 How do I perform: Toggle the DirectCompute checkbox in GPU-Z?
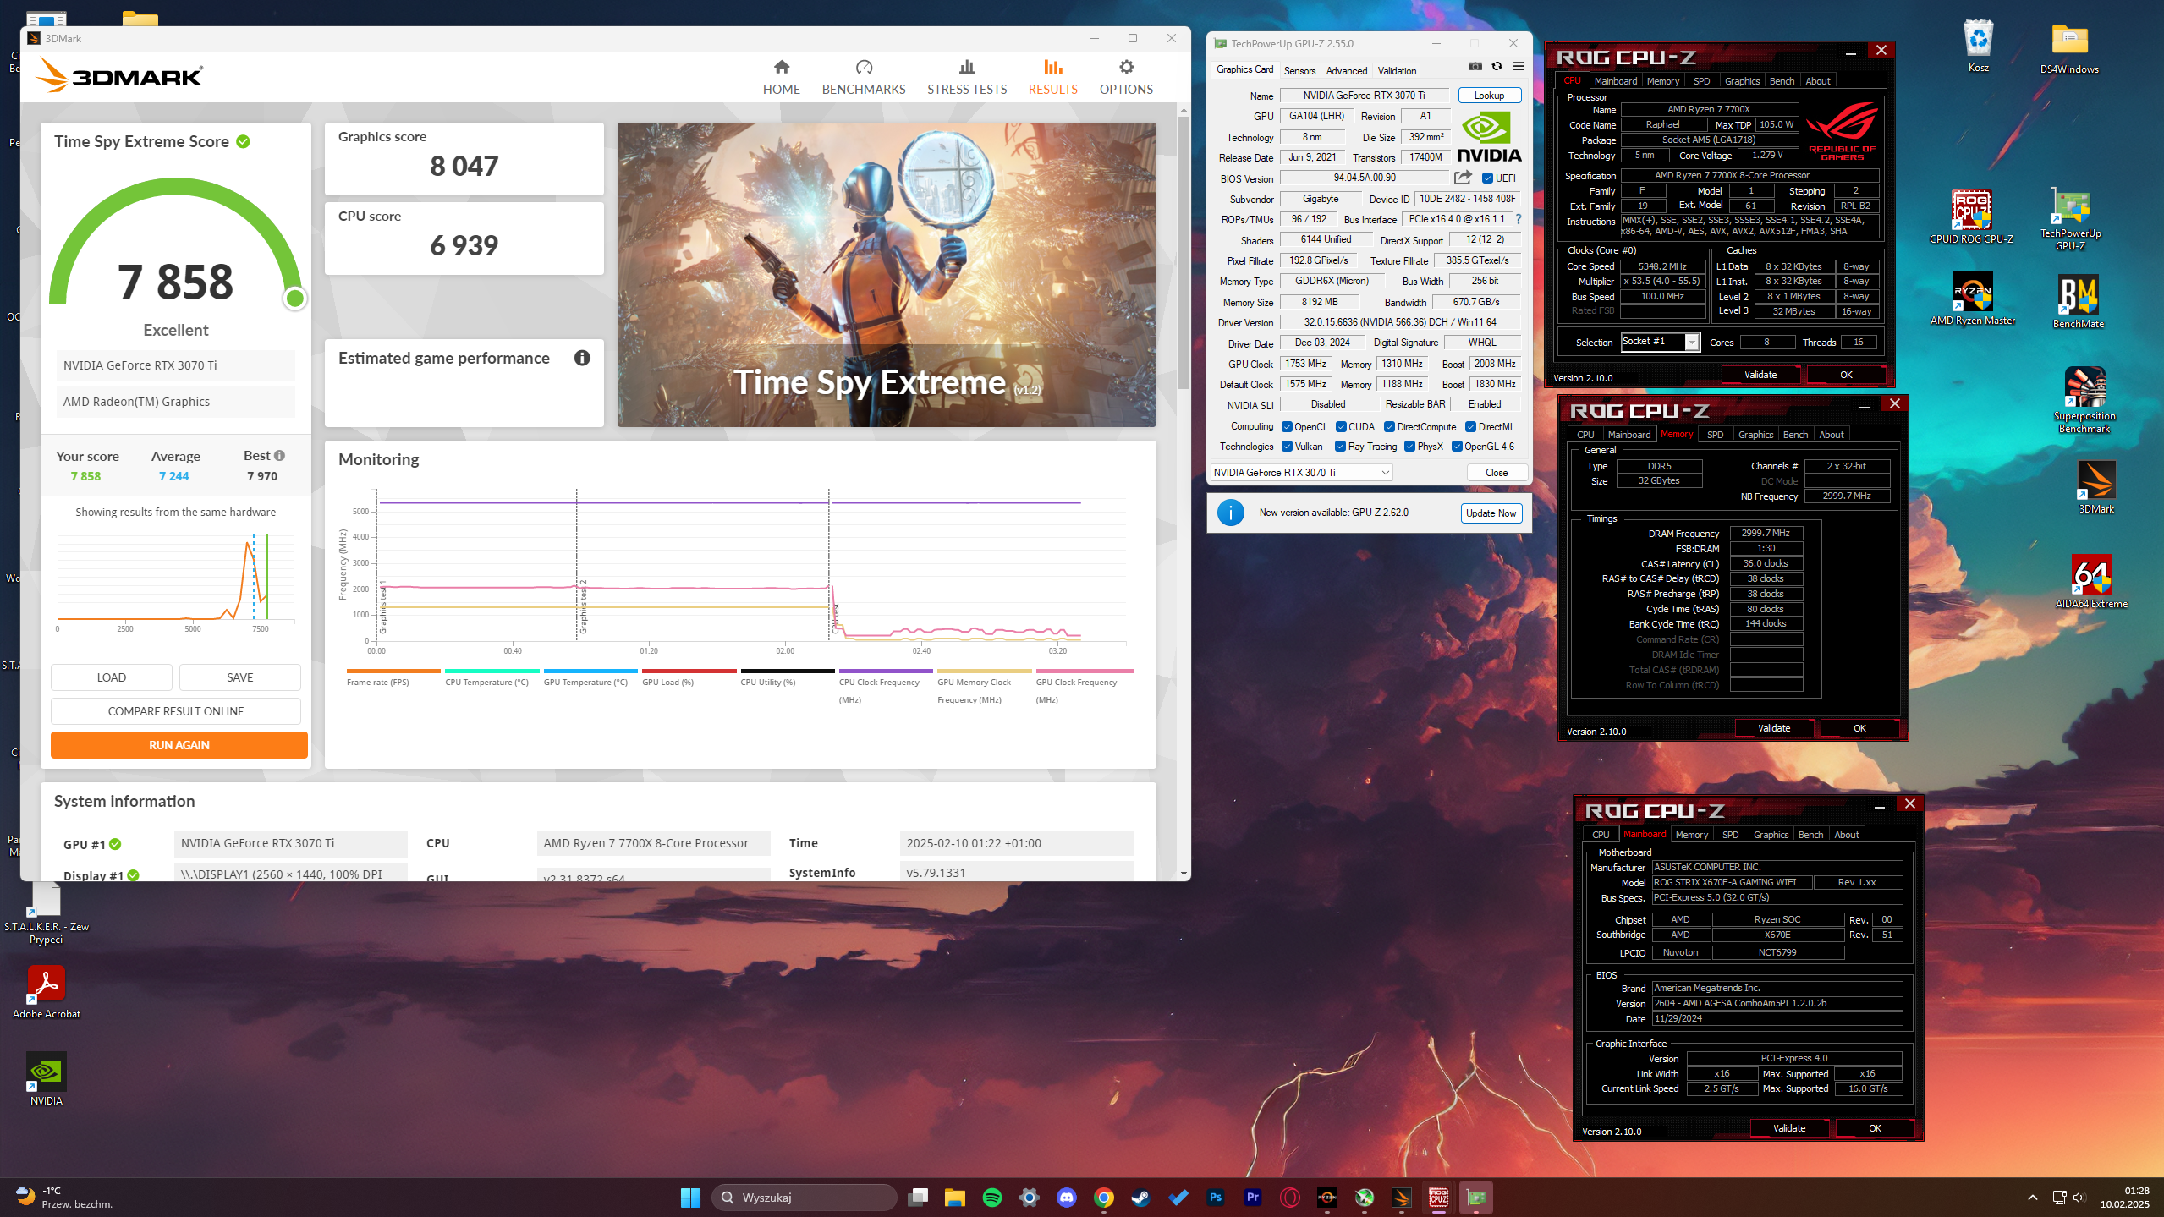[1389, 427]
